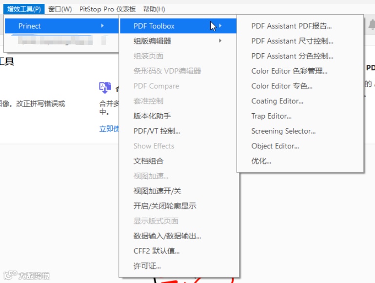Open 数据输入/数据输出... item
The height and width of the screenshot is (283, 375).
tap(178, 236)
